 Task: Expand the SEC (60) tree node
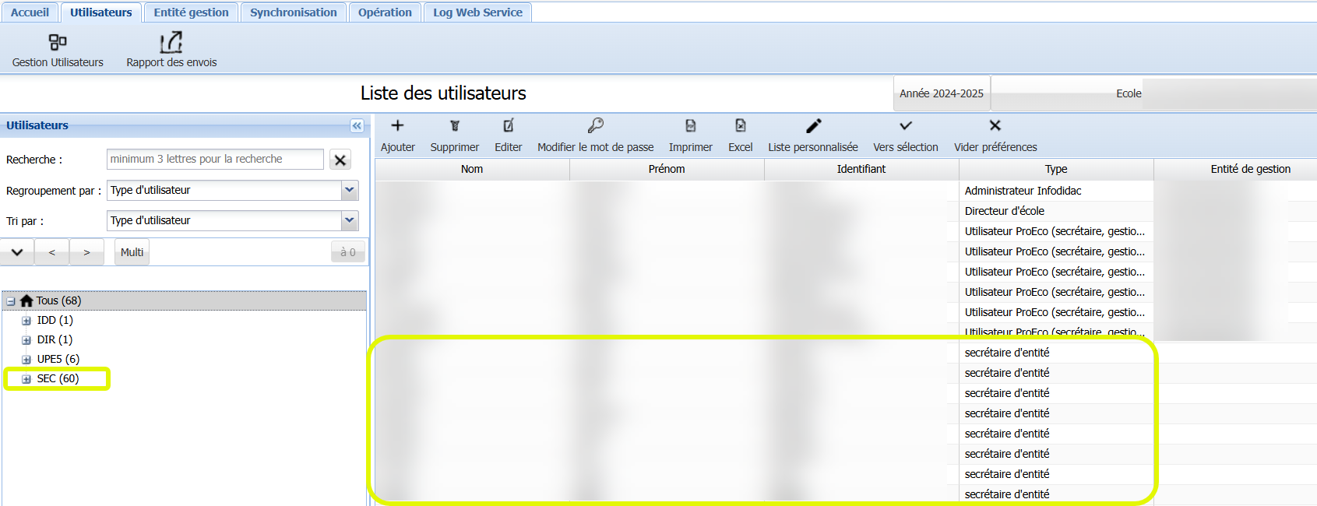tap(26, 379)
